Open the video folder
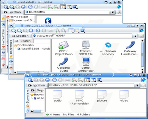Viewport: 148px width, 119px height. (x=124, y=96)
